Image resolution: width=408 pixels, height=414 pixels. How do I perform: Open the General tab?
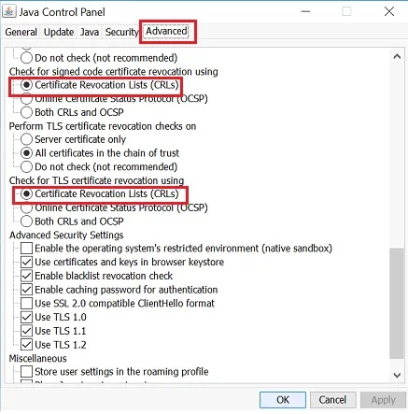(21, 32)
